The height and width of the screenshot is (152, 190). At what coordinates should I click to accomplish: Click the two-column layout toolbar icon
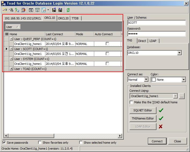(x=31, y=10)
